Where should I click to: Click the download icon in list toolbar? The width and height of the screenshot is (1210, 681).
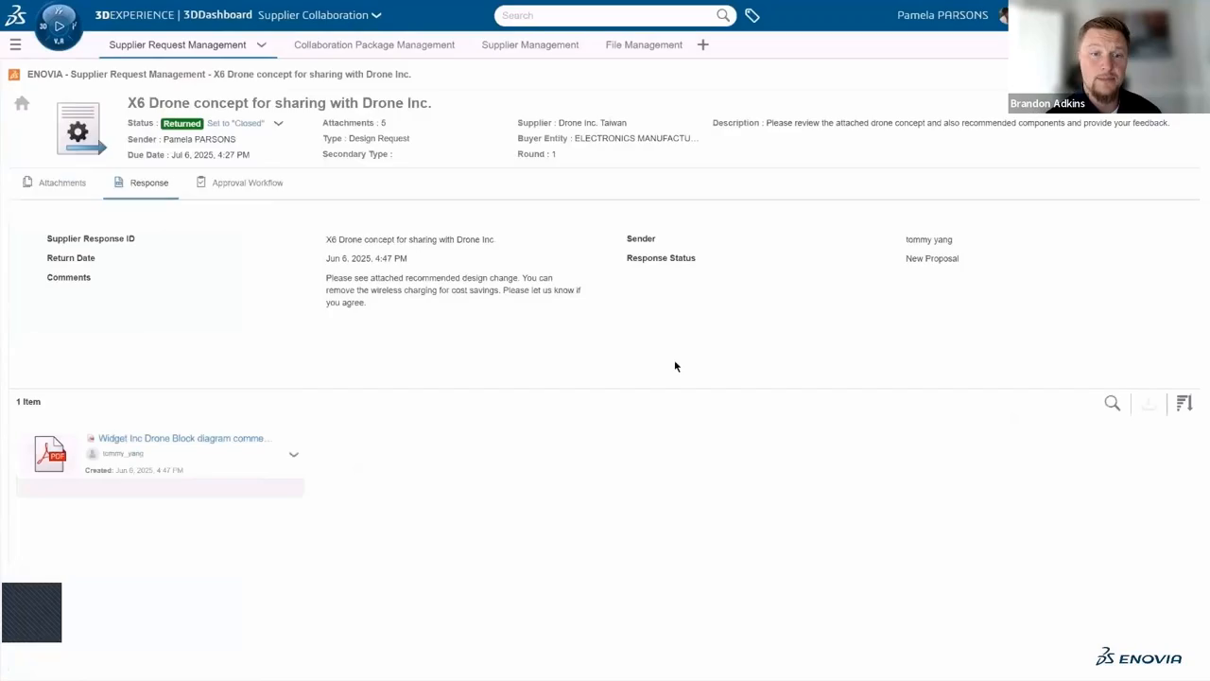click(x=1149, y=404)
